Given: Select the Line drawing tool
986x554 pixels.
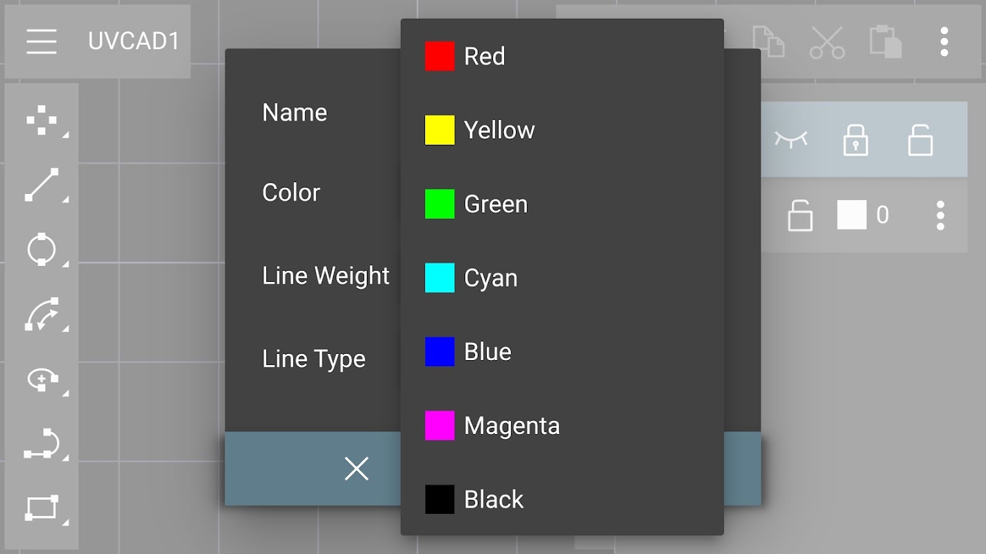Looking at the screenshot, I should (42, 185).
